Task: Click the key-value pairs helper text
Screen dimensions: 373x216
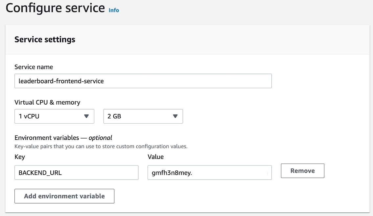Action: click(101, 146)
